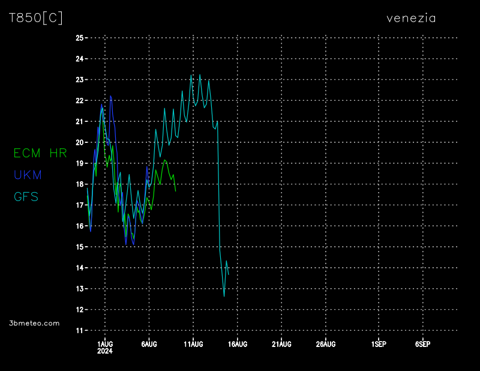Click the T850[C] chart title

click(x=36, y=18)
